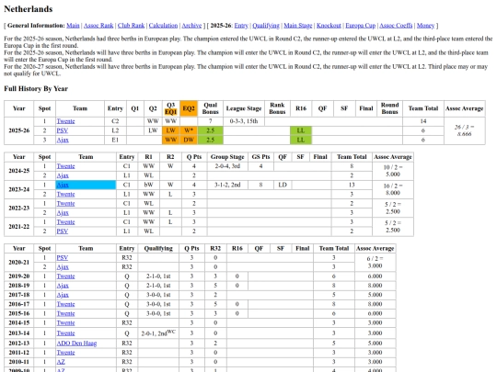The height and width of the screenshot is (372, 497).
Task: Open the Knockout link
Action: 329,26
